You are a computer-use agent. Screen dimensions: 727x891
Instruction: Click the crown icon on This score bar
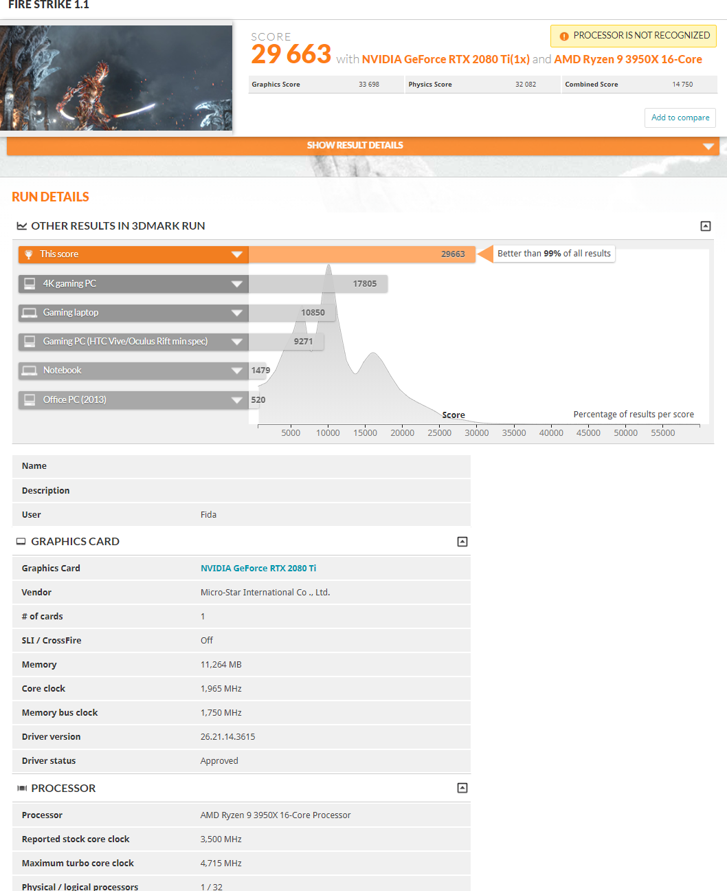coord(29,254)
